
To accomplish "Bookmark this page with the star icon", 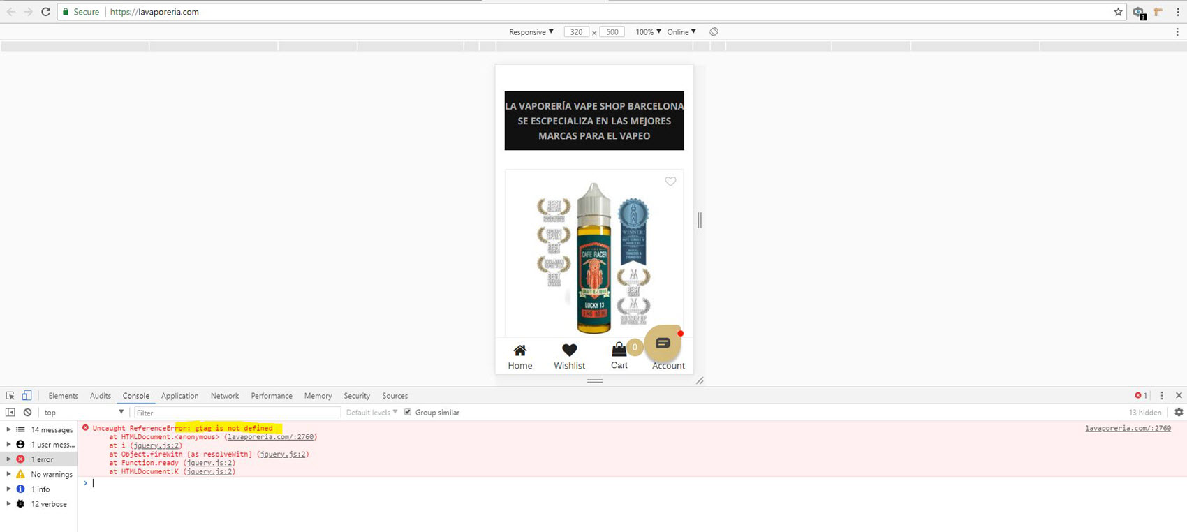I will click(x=1118, y=12).
